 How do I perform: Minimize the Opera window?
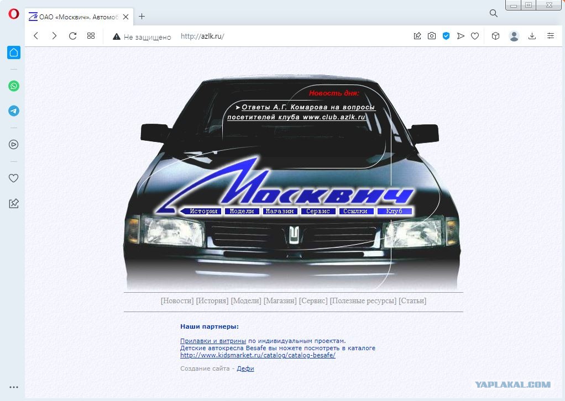514,5
